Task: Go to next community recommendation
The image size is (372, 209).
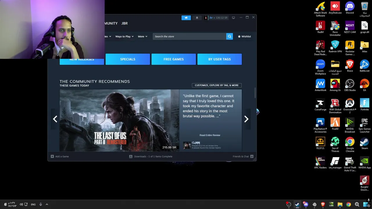Action: (x=246, y=119)
